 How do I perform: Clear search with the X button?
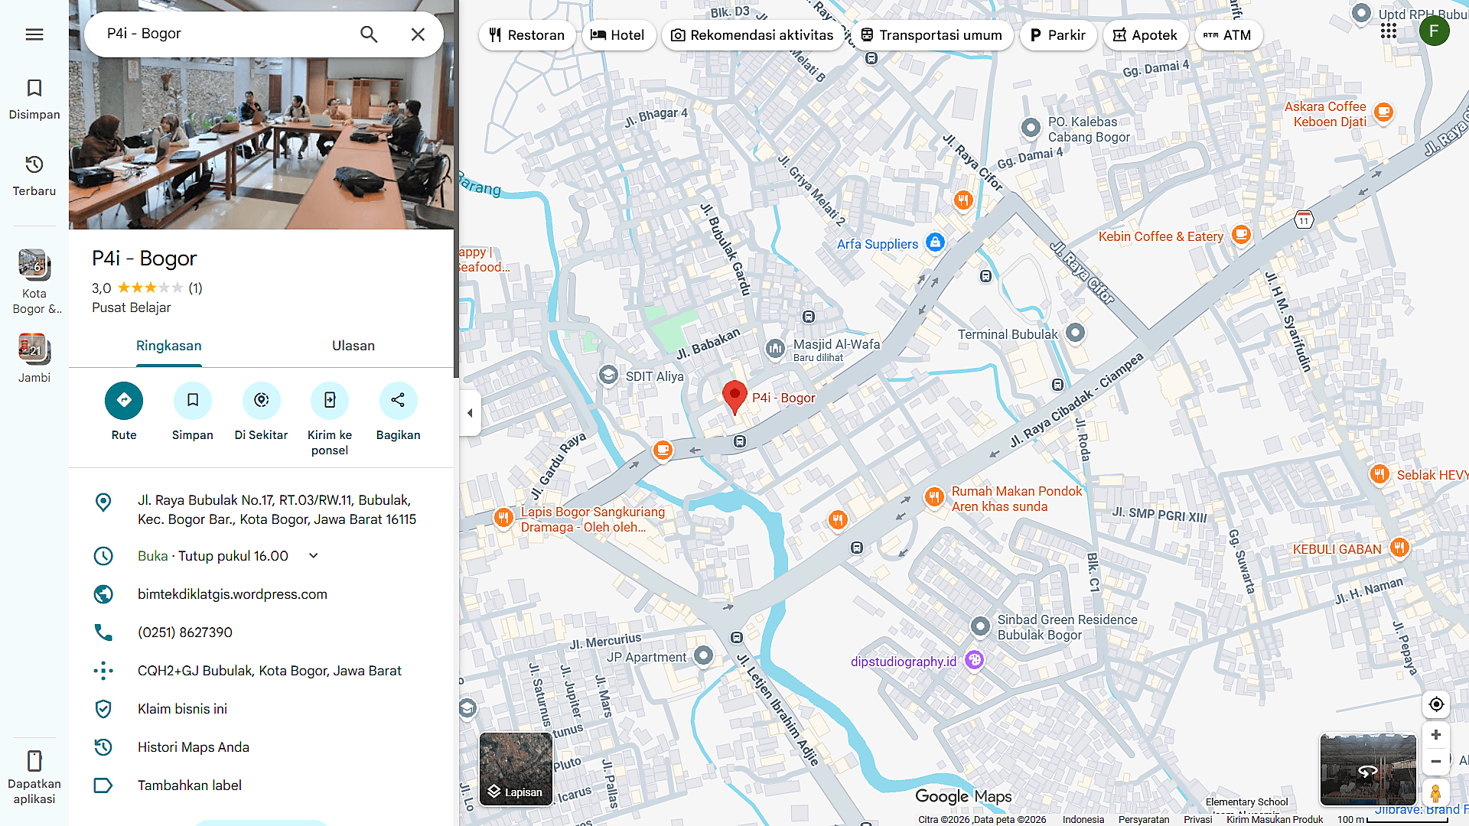pos(418,34)
